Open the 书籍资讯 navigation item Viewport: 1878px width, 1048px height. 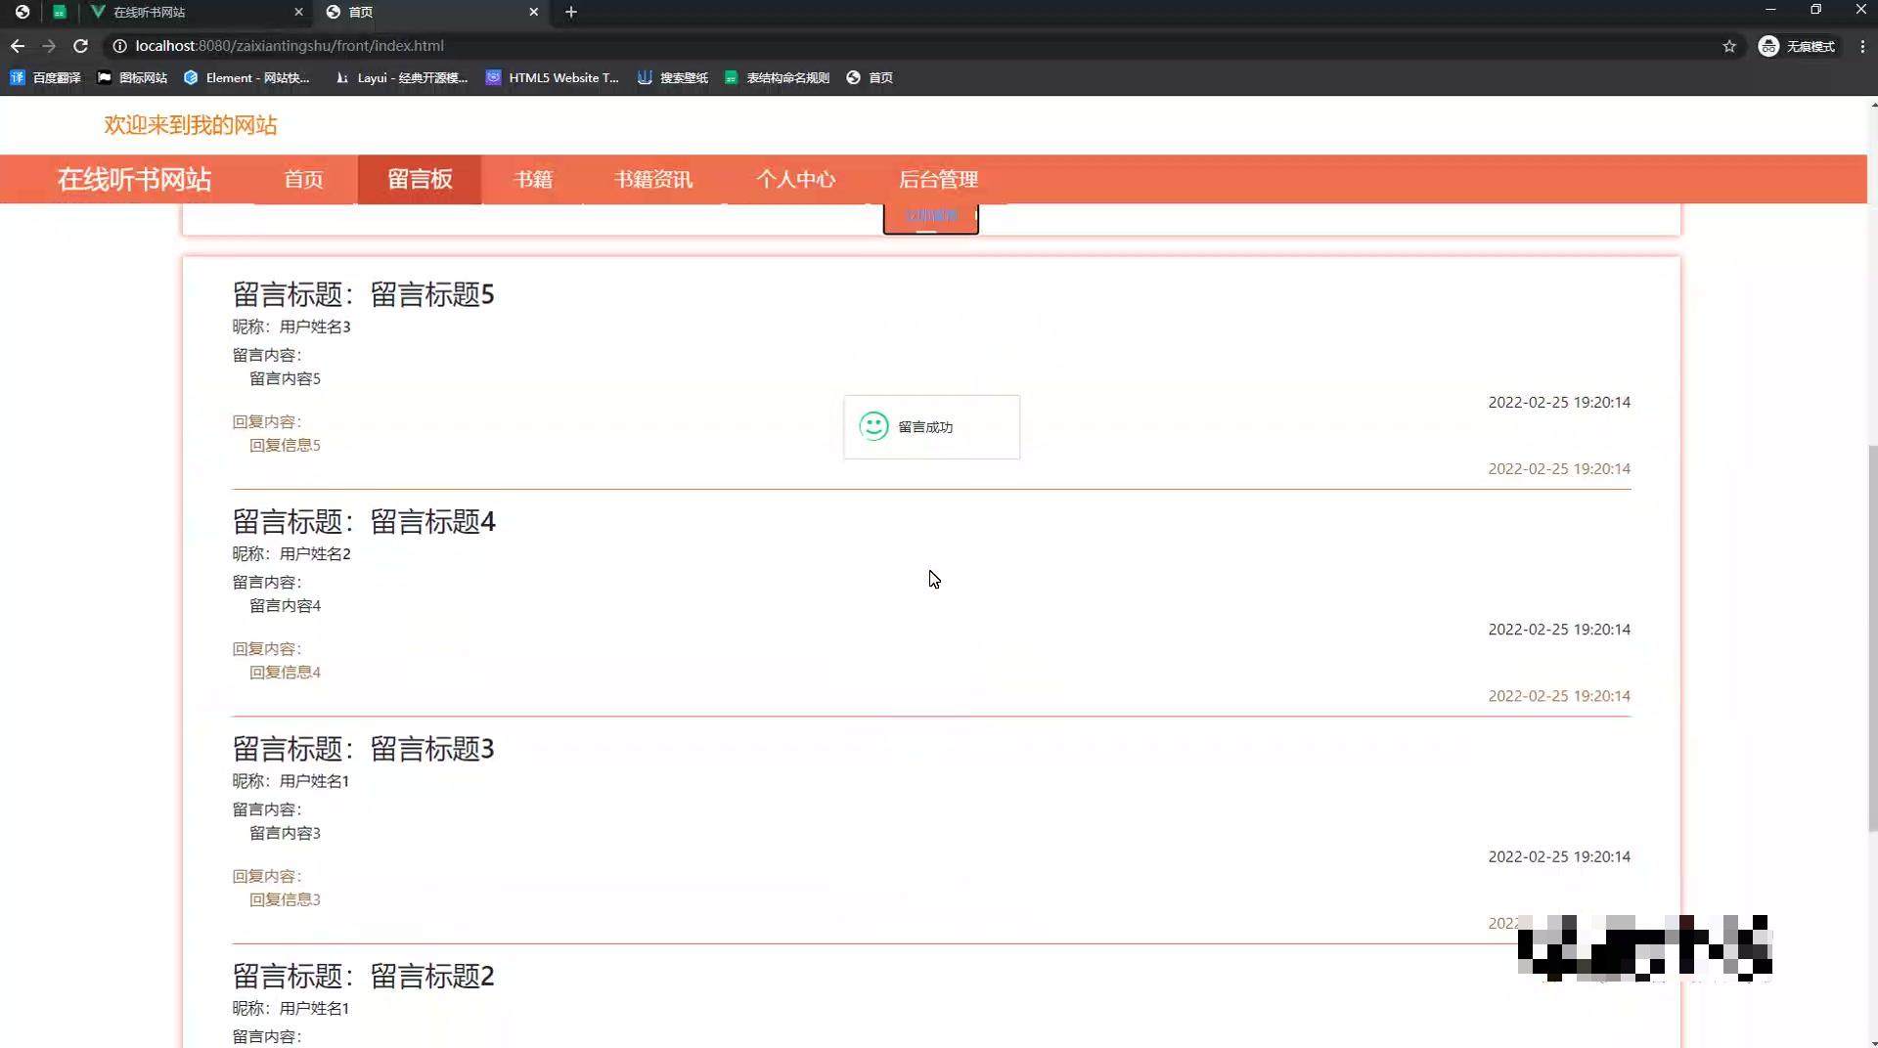coord(653,179)
